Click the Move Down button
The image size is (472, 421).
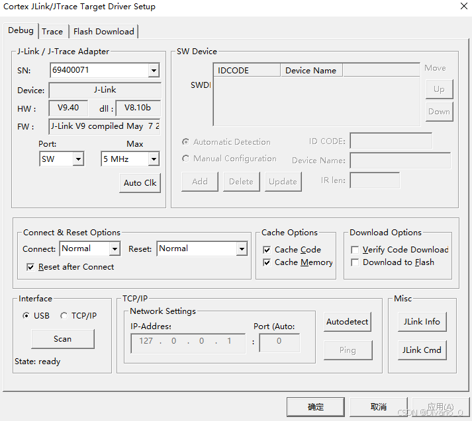(439, 112)
